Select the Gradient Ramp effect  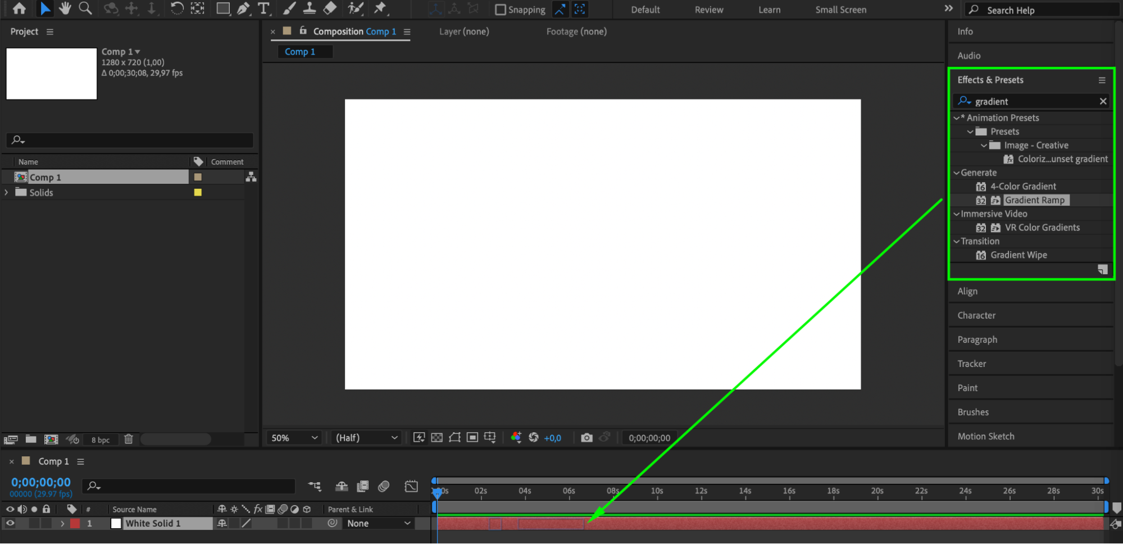[x=1034, y=200]
